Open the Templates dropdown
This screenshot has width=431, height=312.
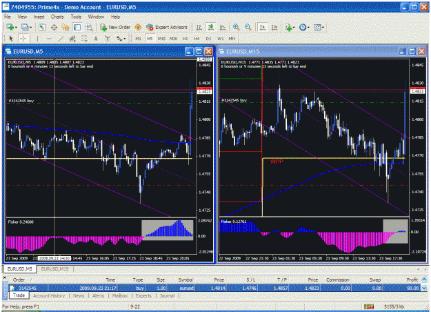pos(319,27)
